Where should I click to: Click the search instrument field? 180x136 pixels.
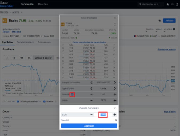[151, 4]
